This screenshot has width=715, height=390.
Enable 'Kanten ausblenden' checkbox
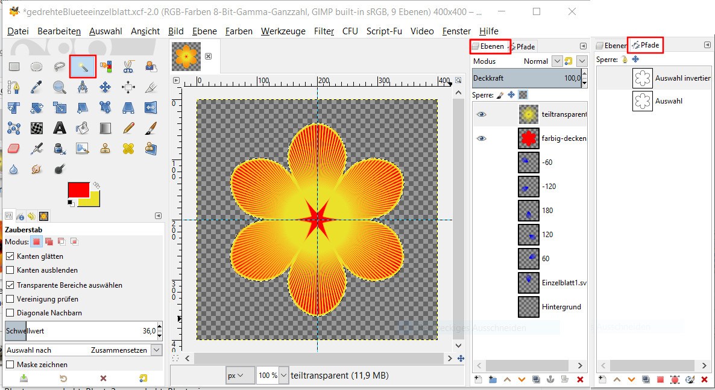pos(10,270)
